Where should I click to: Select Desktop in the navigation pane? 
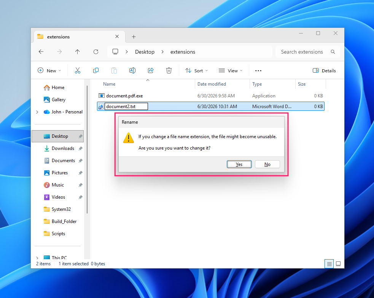click(58, 136)
